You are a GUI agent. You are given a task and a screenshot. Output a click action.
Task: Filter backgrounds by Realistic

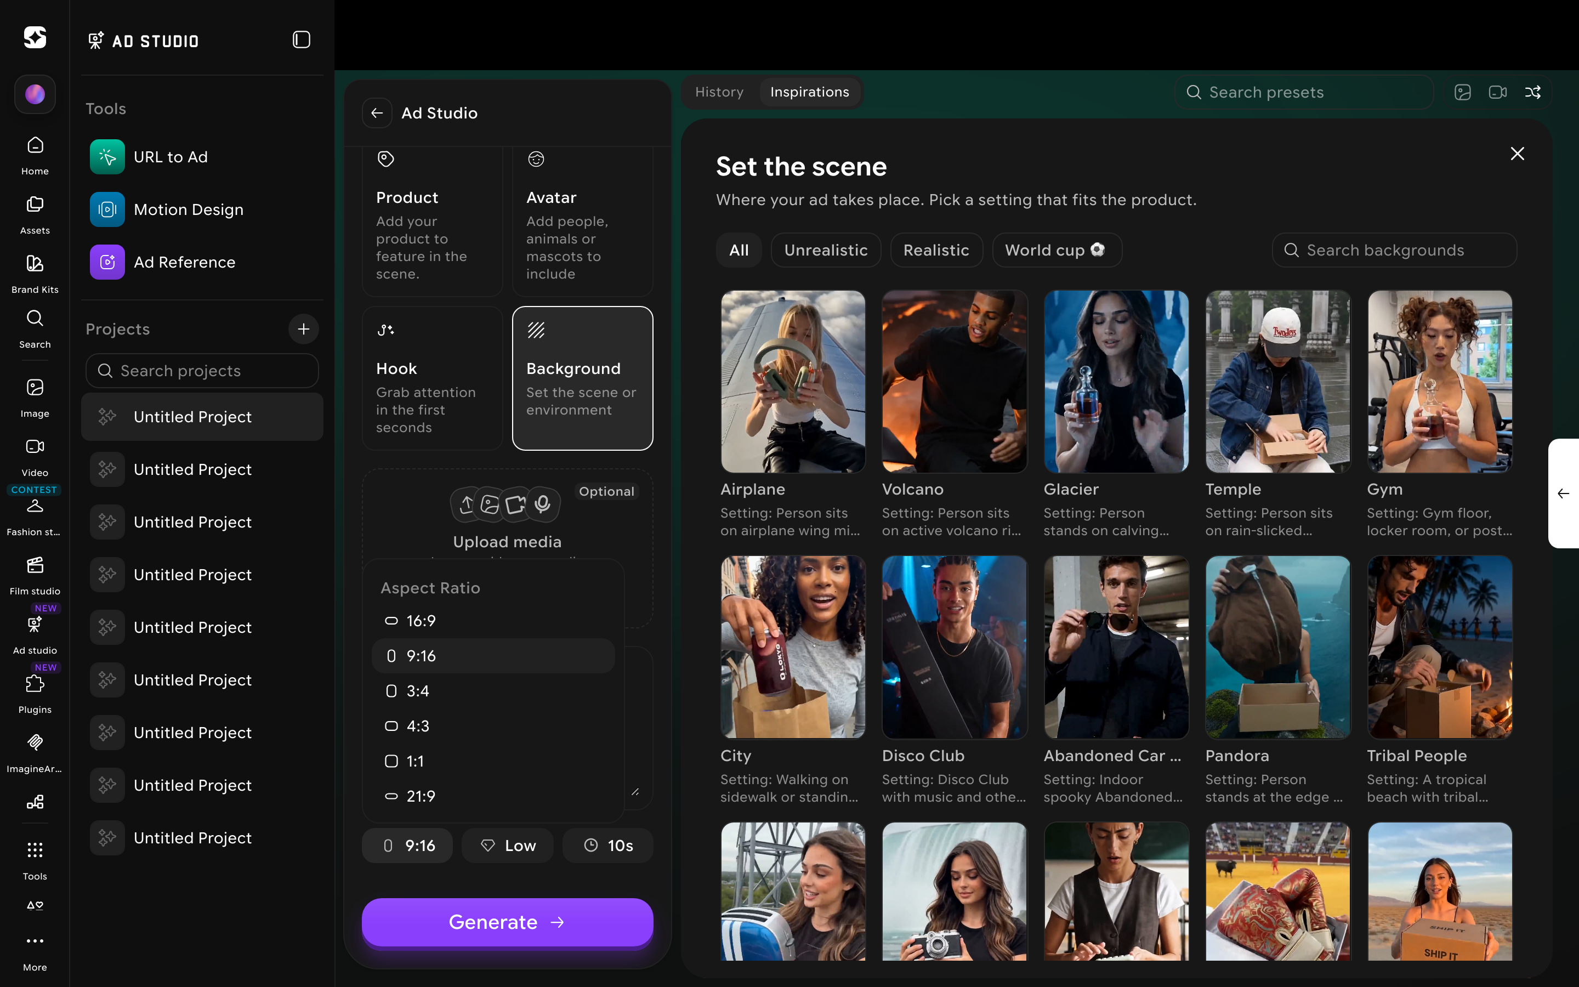click(936, 250)
